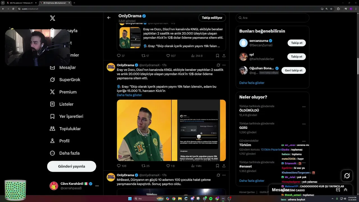Viewport: 359px width, 202px height.
Task: Open more options on the Eray tweet
Action: pyautogui.click(x=224, y=65)
